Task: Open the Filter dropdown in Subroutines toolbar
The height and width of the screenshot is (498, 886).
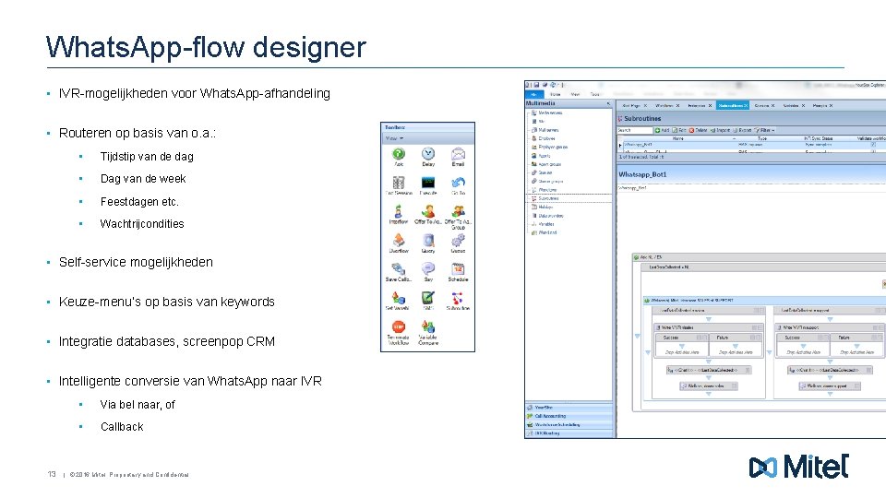Action: (x=765, y=130)
